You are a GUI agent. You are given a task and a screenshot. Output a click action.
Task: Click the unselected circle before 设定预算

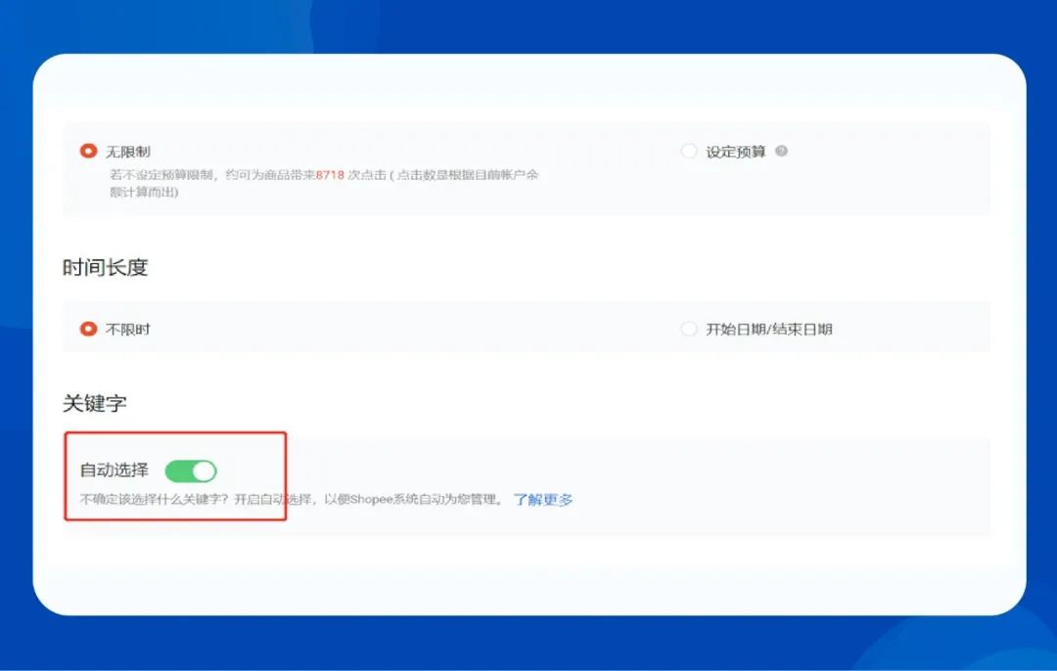(689, 152)
